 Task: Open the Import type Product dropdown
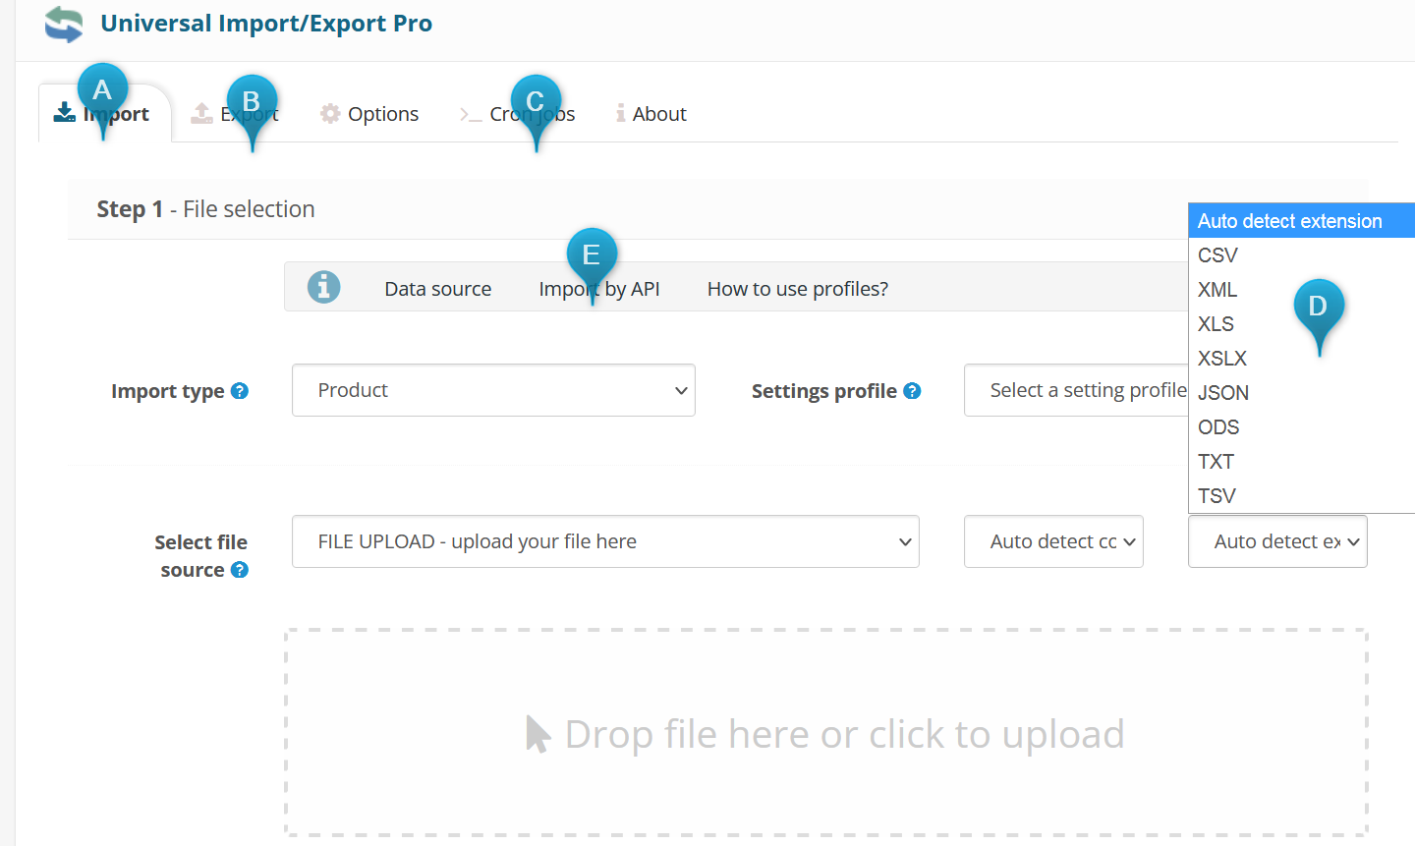(x=493, y=390)
